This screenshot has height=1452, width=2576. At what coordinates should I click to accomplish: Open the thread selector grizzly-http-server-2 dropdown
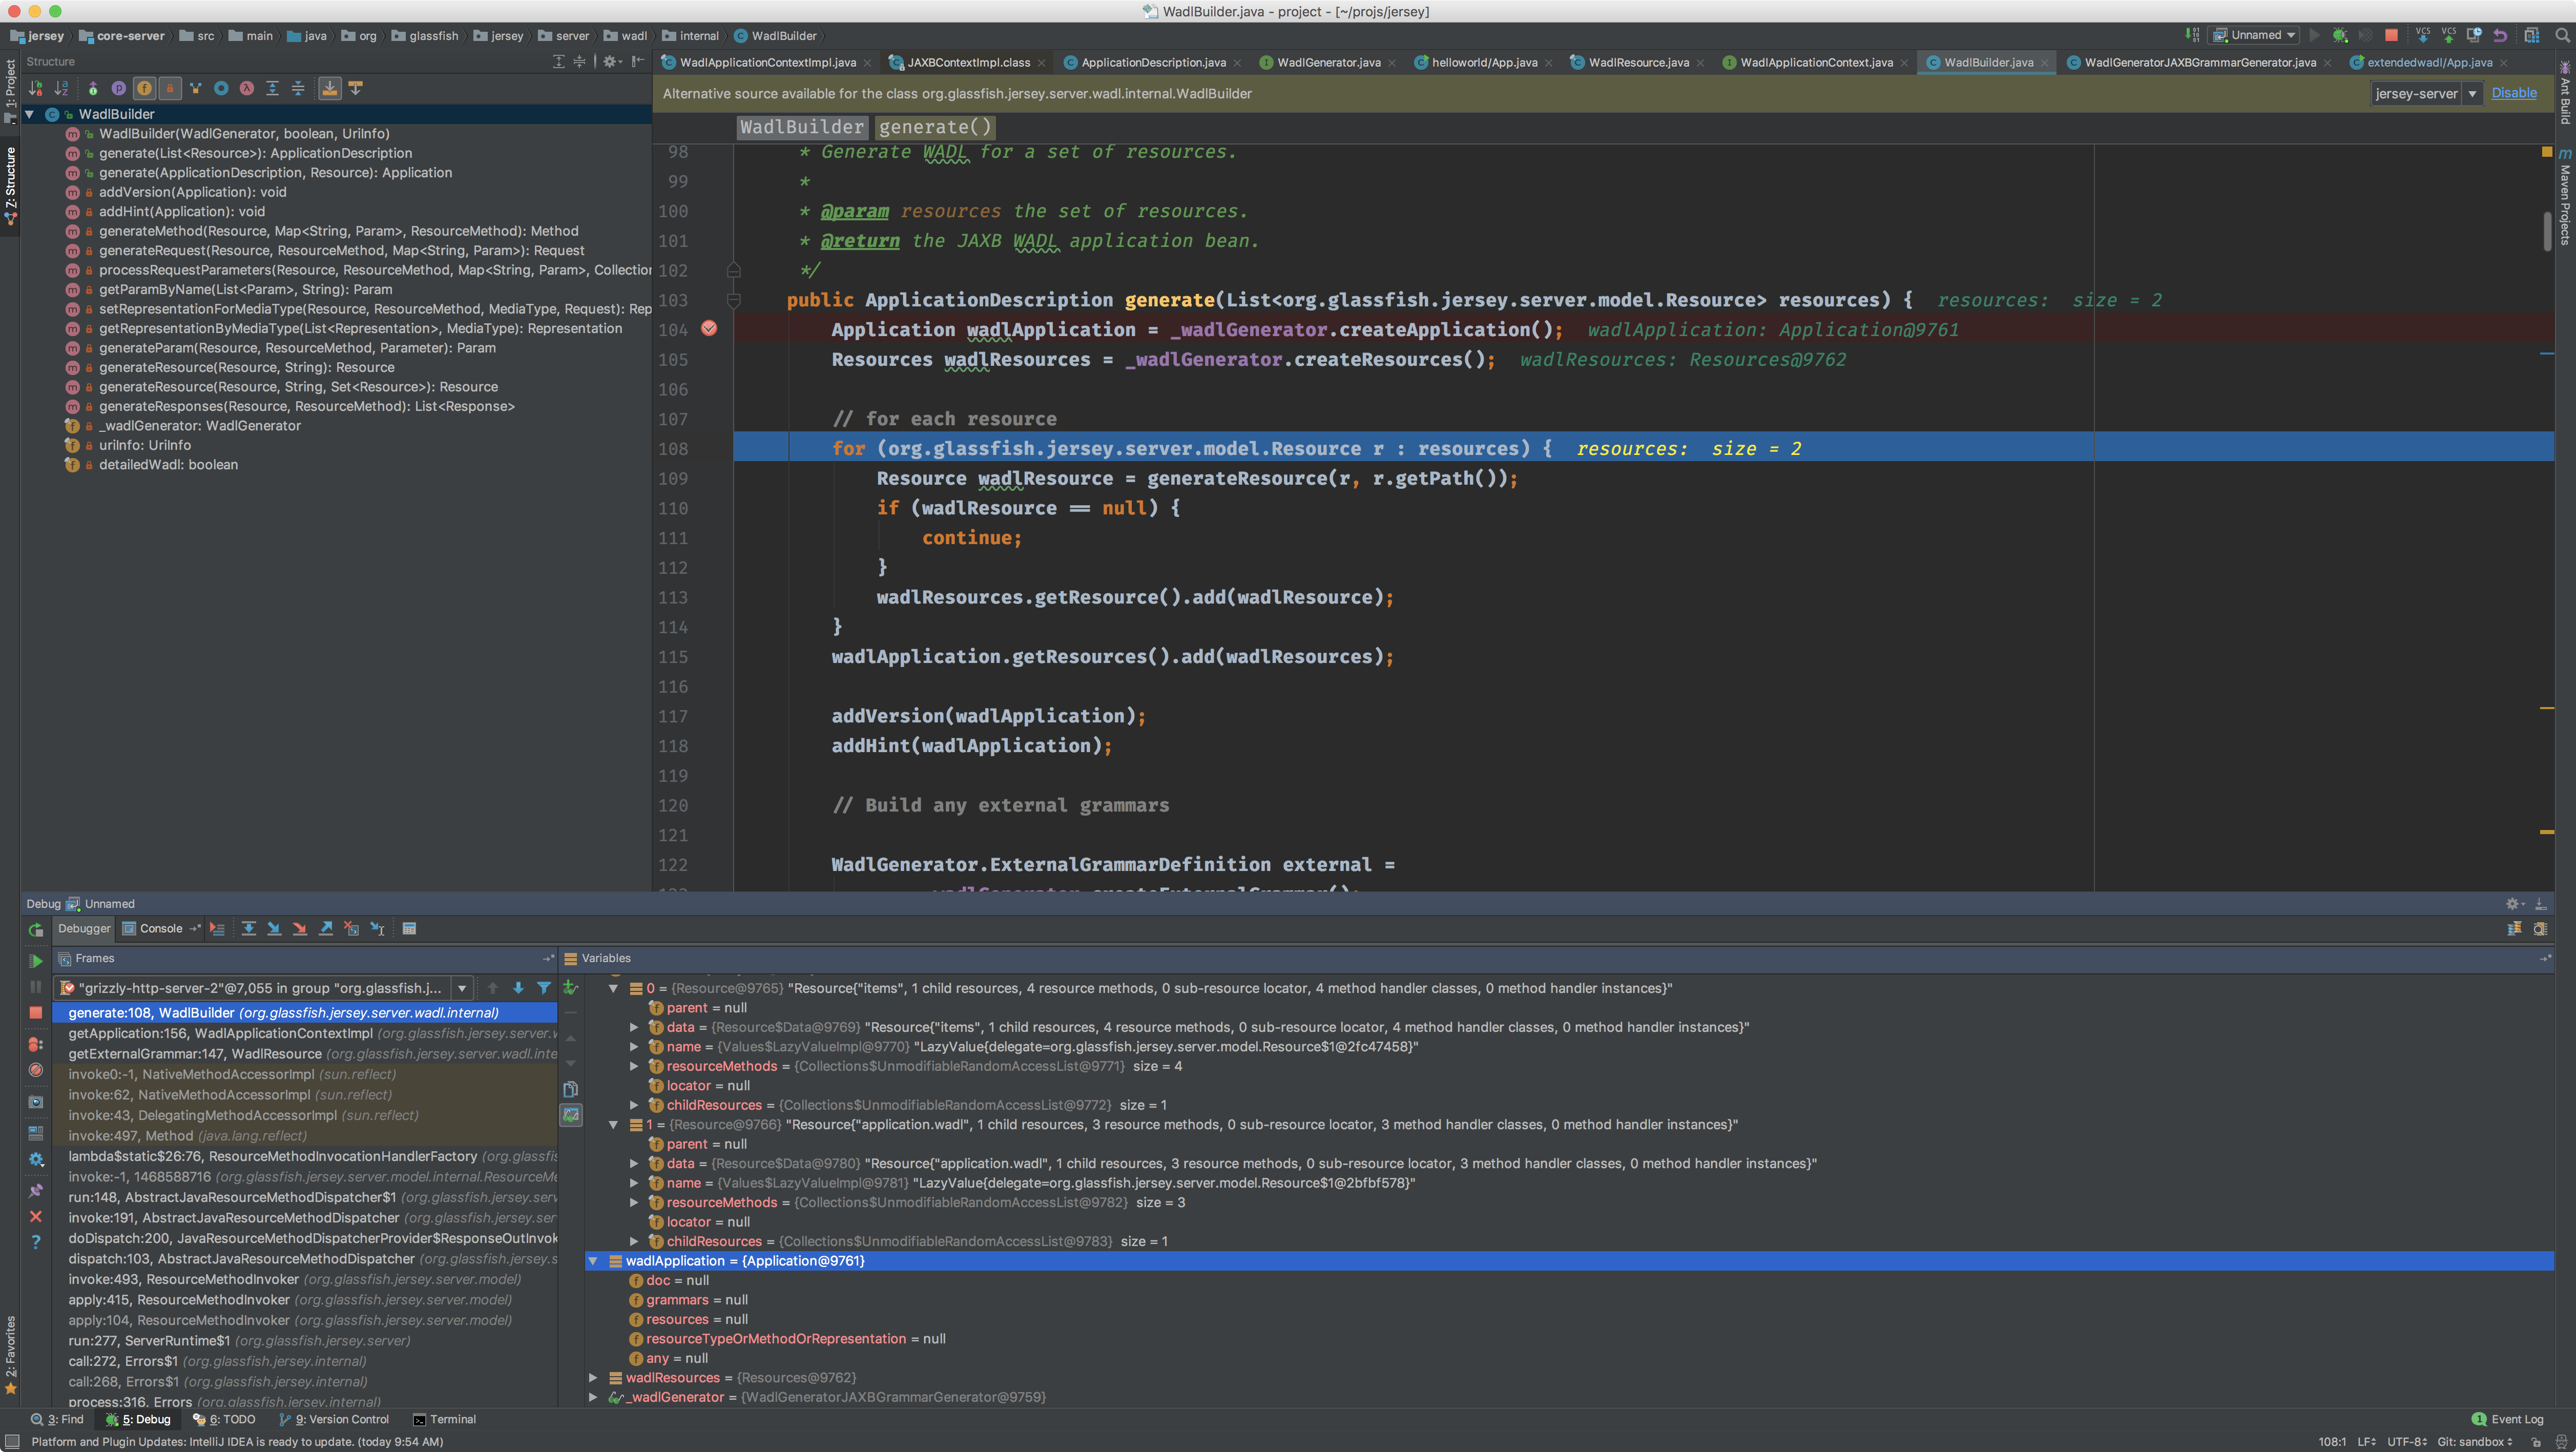coord(462,989)
